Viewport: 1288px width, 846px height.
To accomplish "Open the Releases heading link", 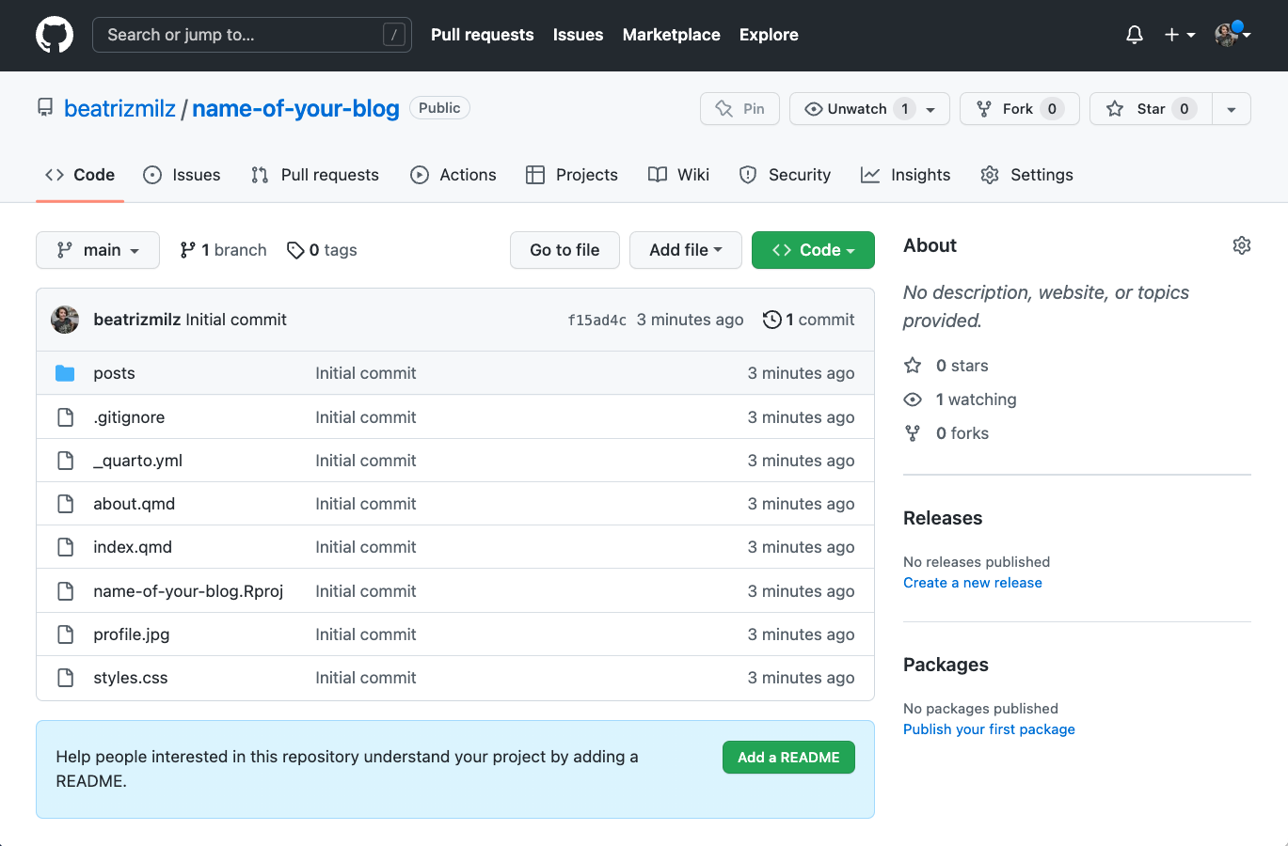I will (x=943, y=518).
